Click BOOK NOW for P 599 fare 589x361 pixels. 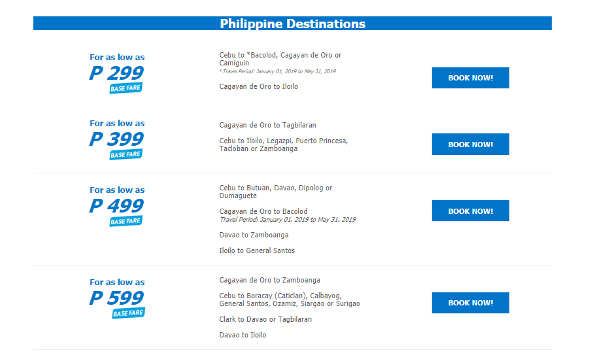point(470,303)
